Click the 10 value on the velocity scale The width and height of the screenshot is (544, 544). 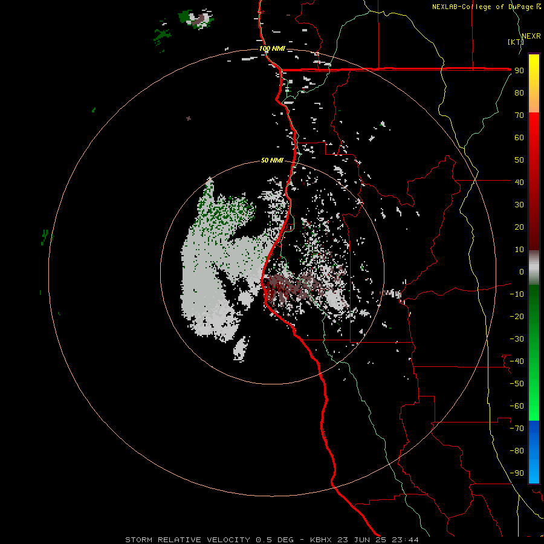point(519,250)
